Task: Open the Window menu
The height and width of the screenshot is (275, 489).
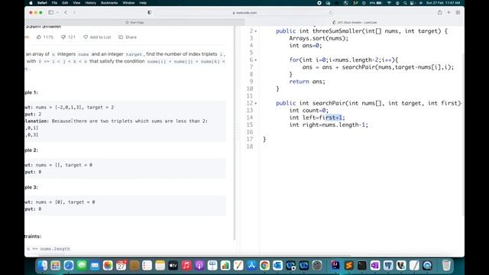Action: pyautogui.click(x=128, y=3)
